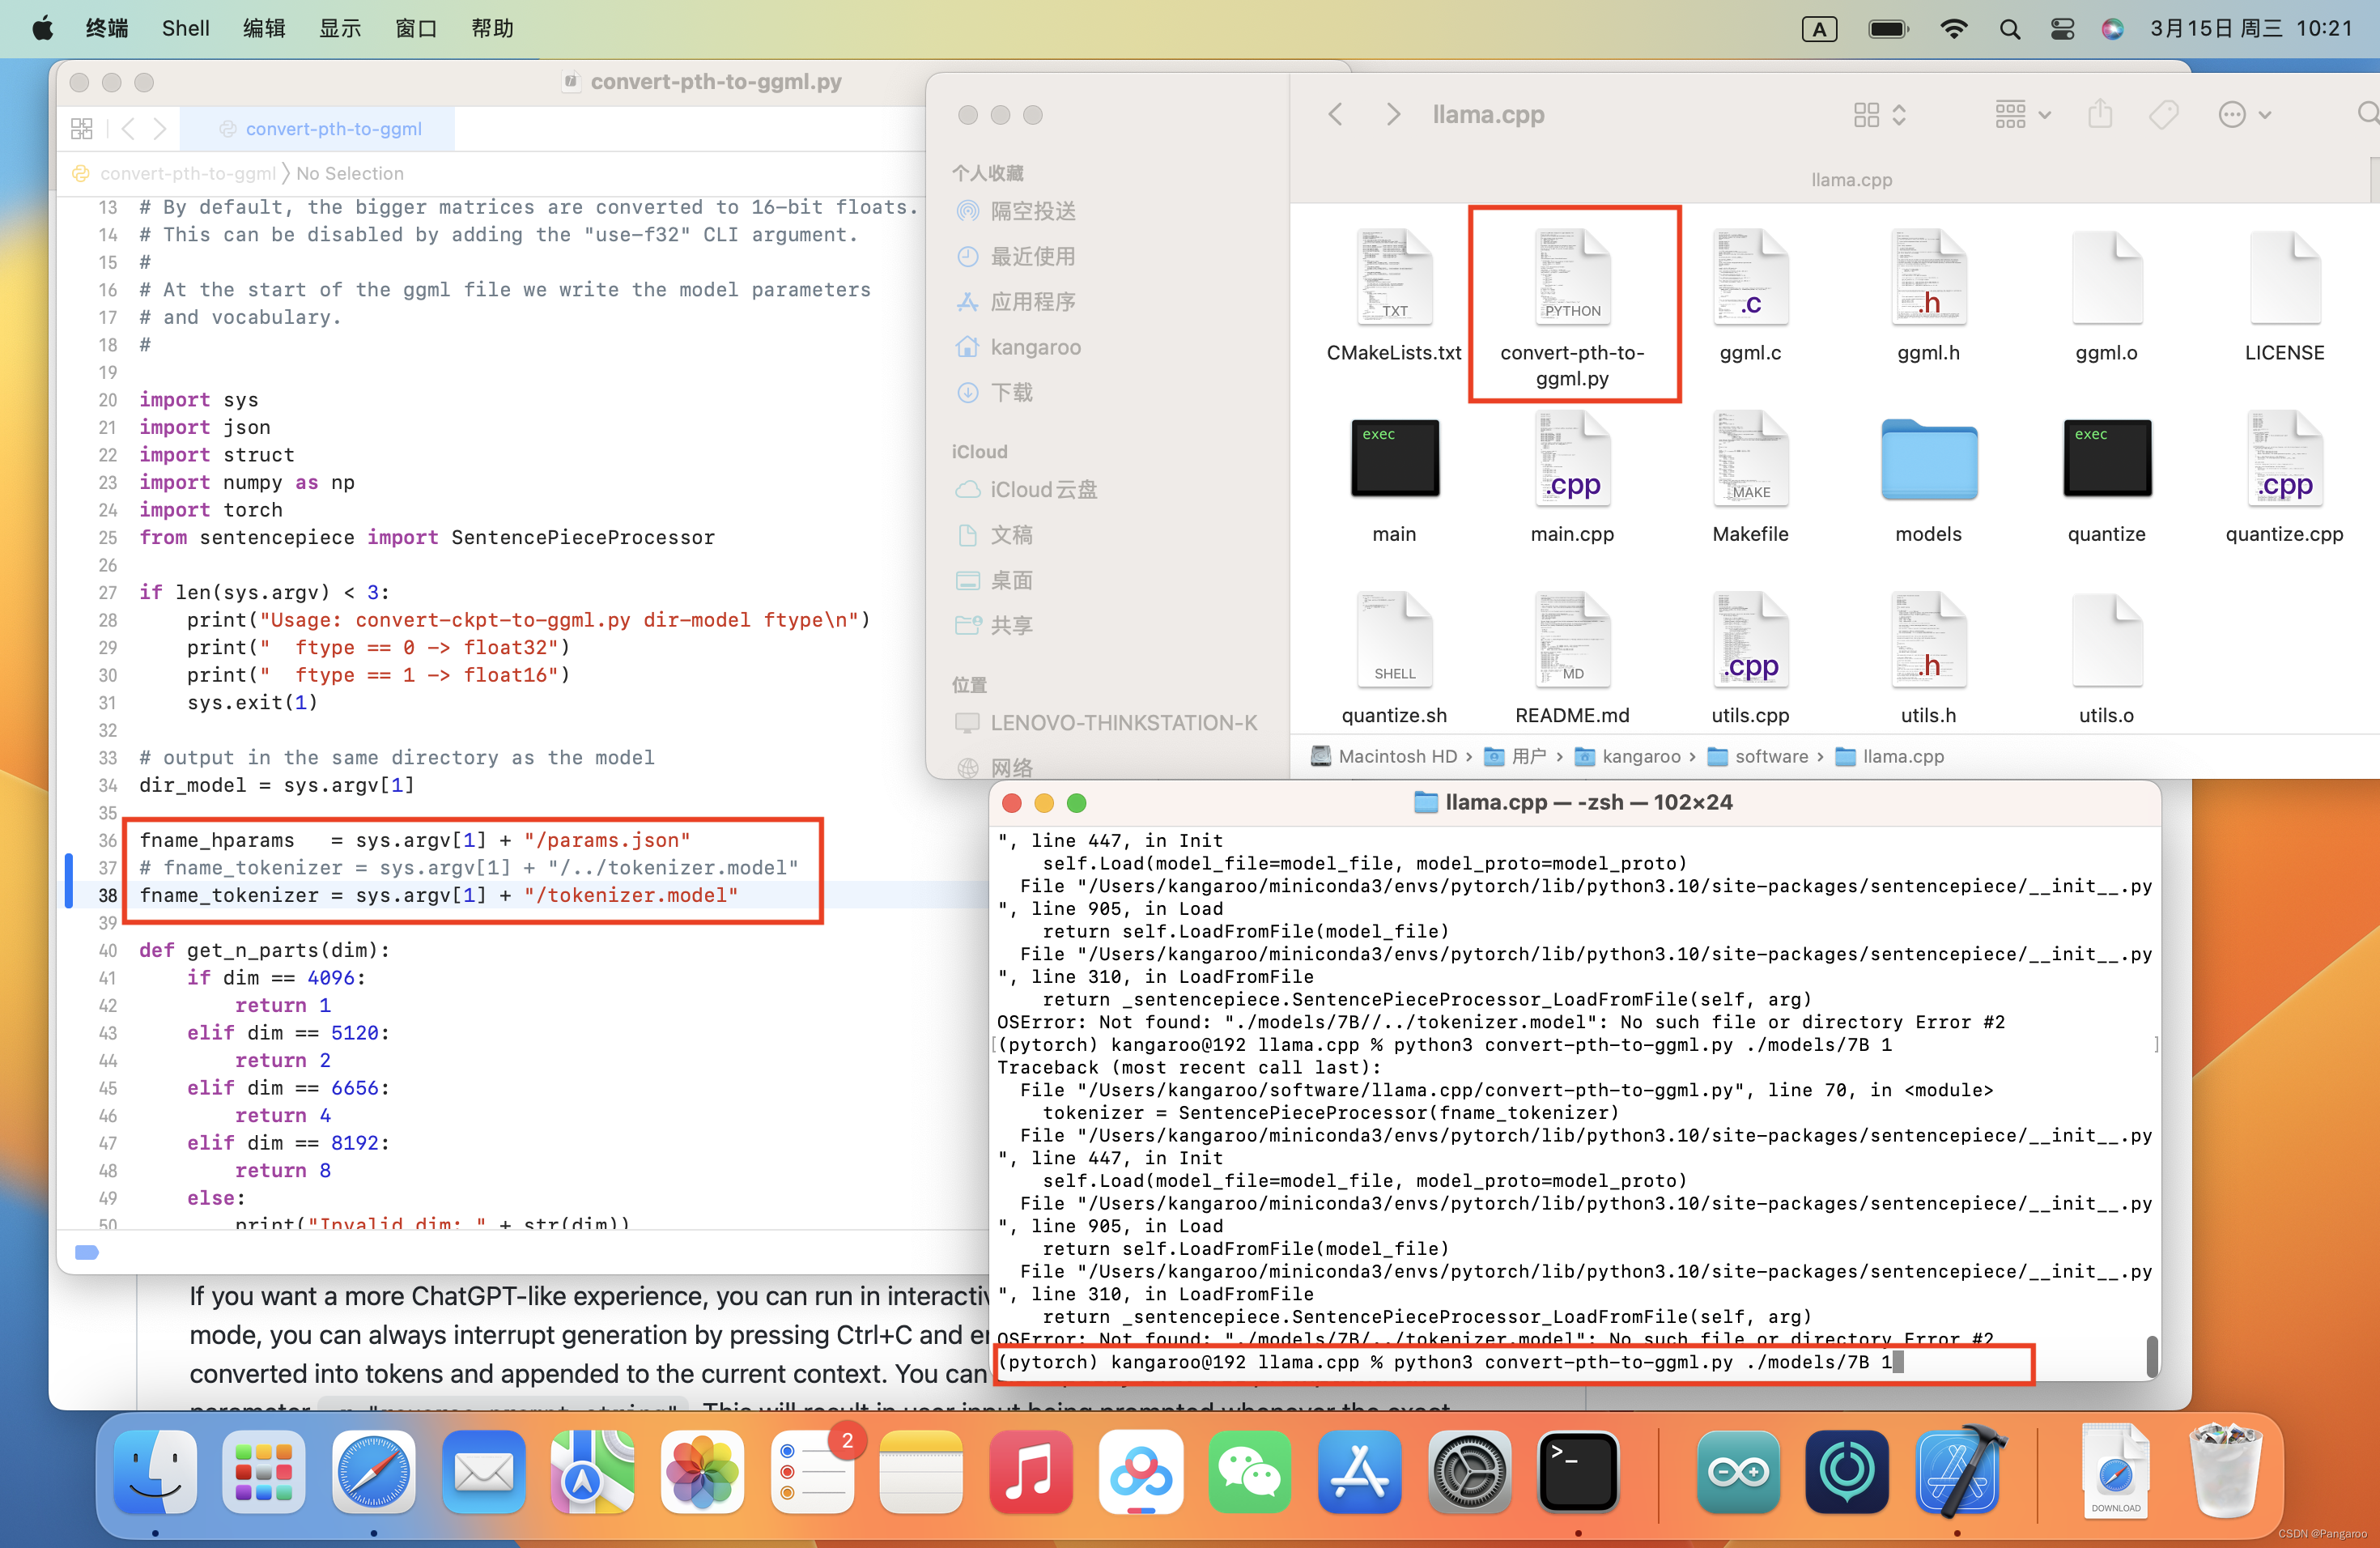The height and width of the screenshot is (1548, 2380).
Task: Open Music from the Dock
Action: point(1031,1471)
